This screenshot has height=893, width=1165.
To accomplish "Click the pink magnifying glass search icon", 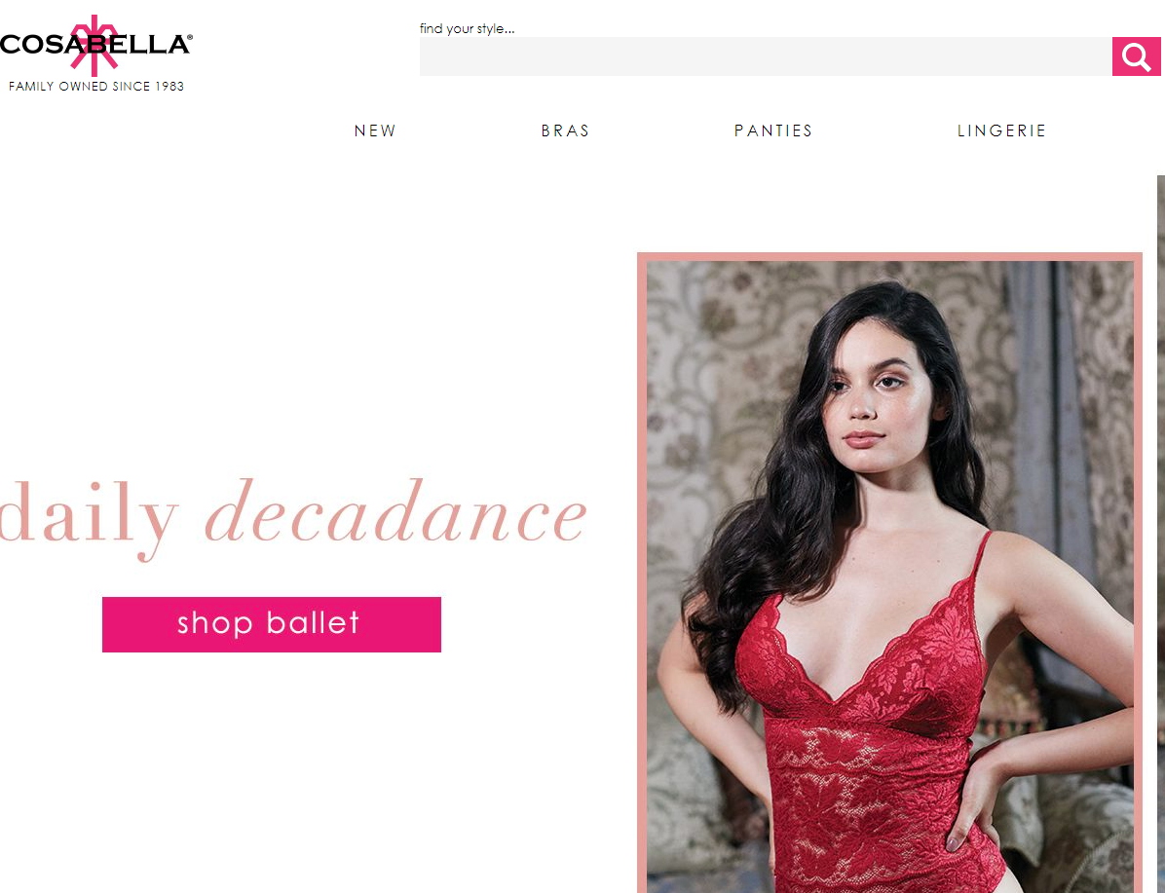I will click(1136, 56).
